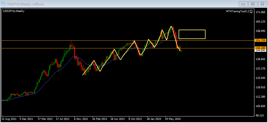Select the yellow rectangle drawing object

(x=192, y=30)
